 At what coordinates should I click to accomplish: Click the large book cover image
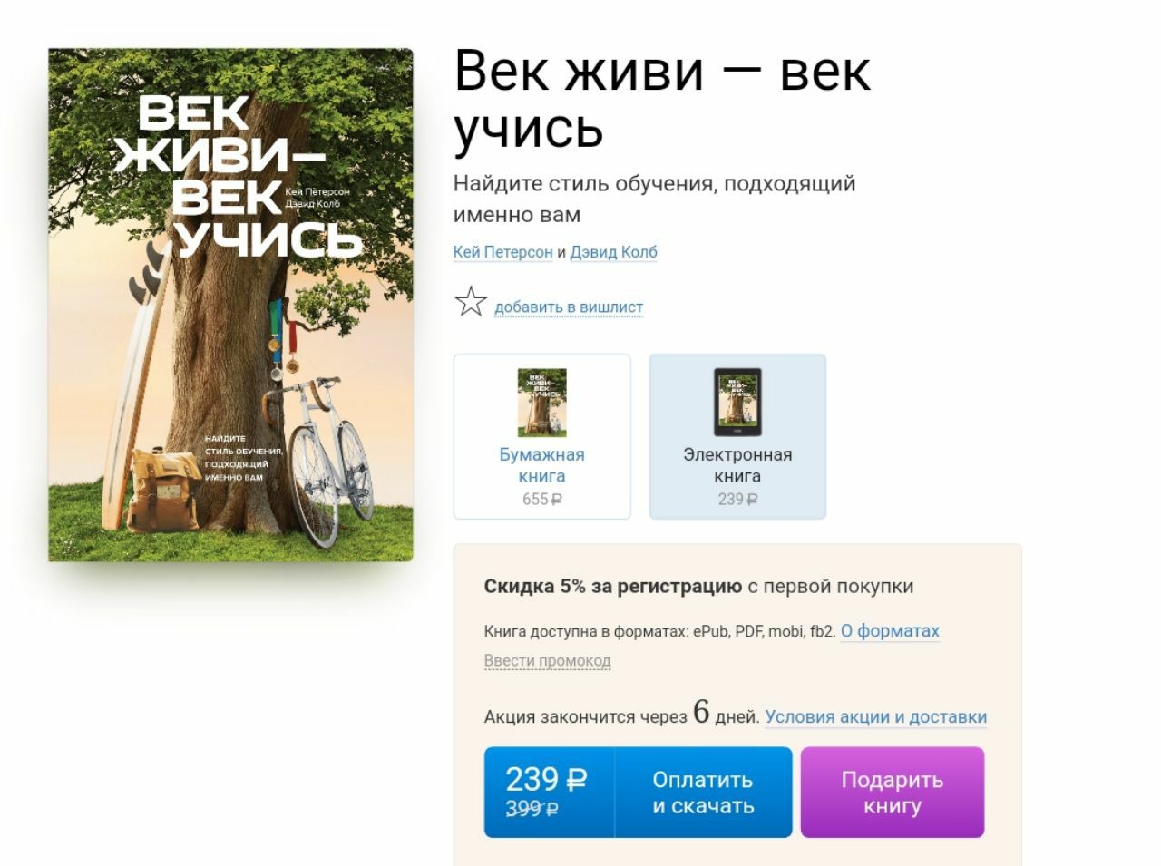pyautogui.click(x=230, y=305)
